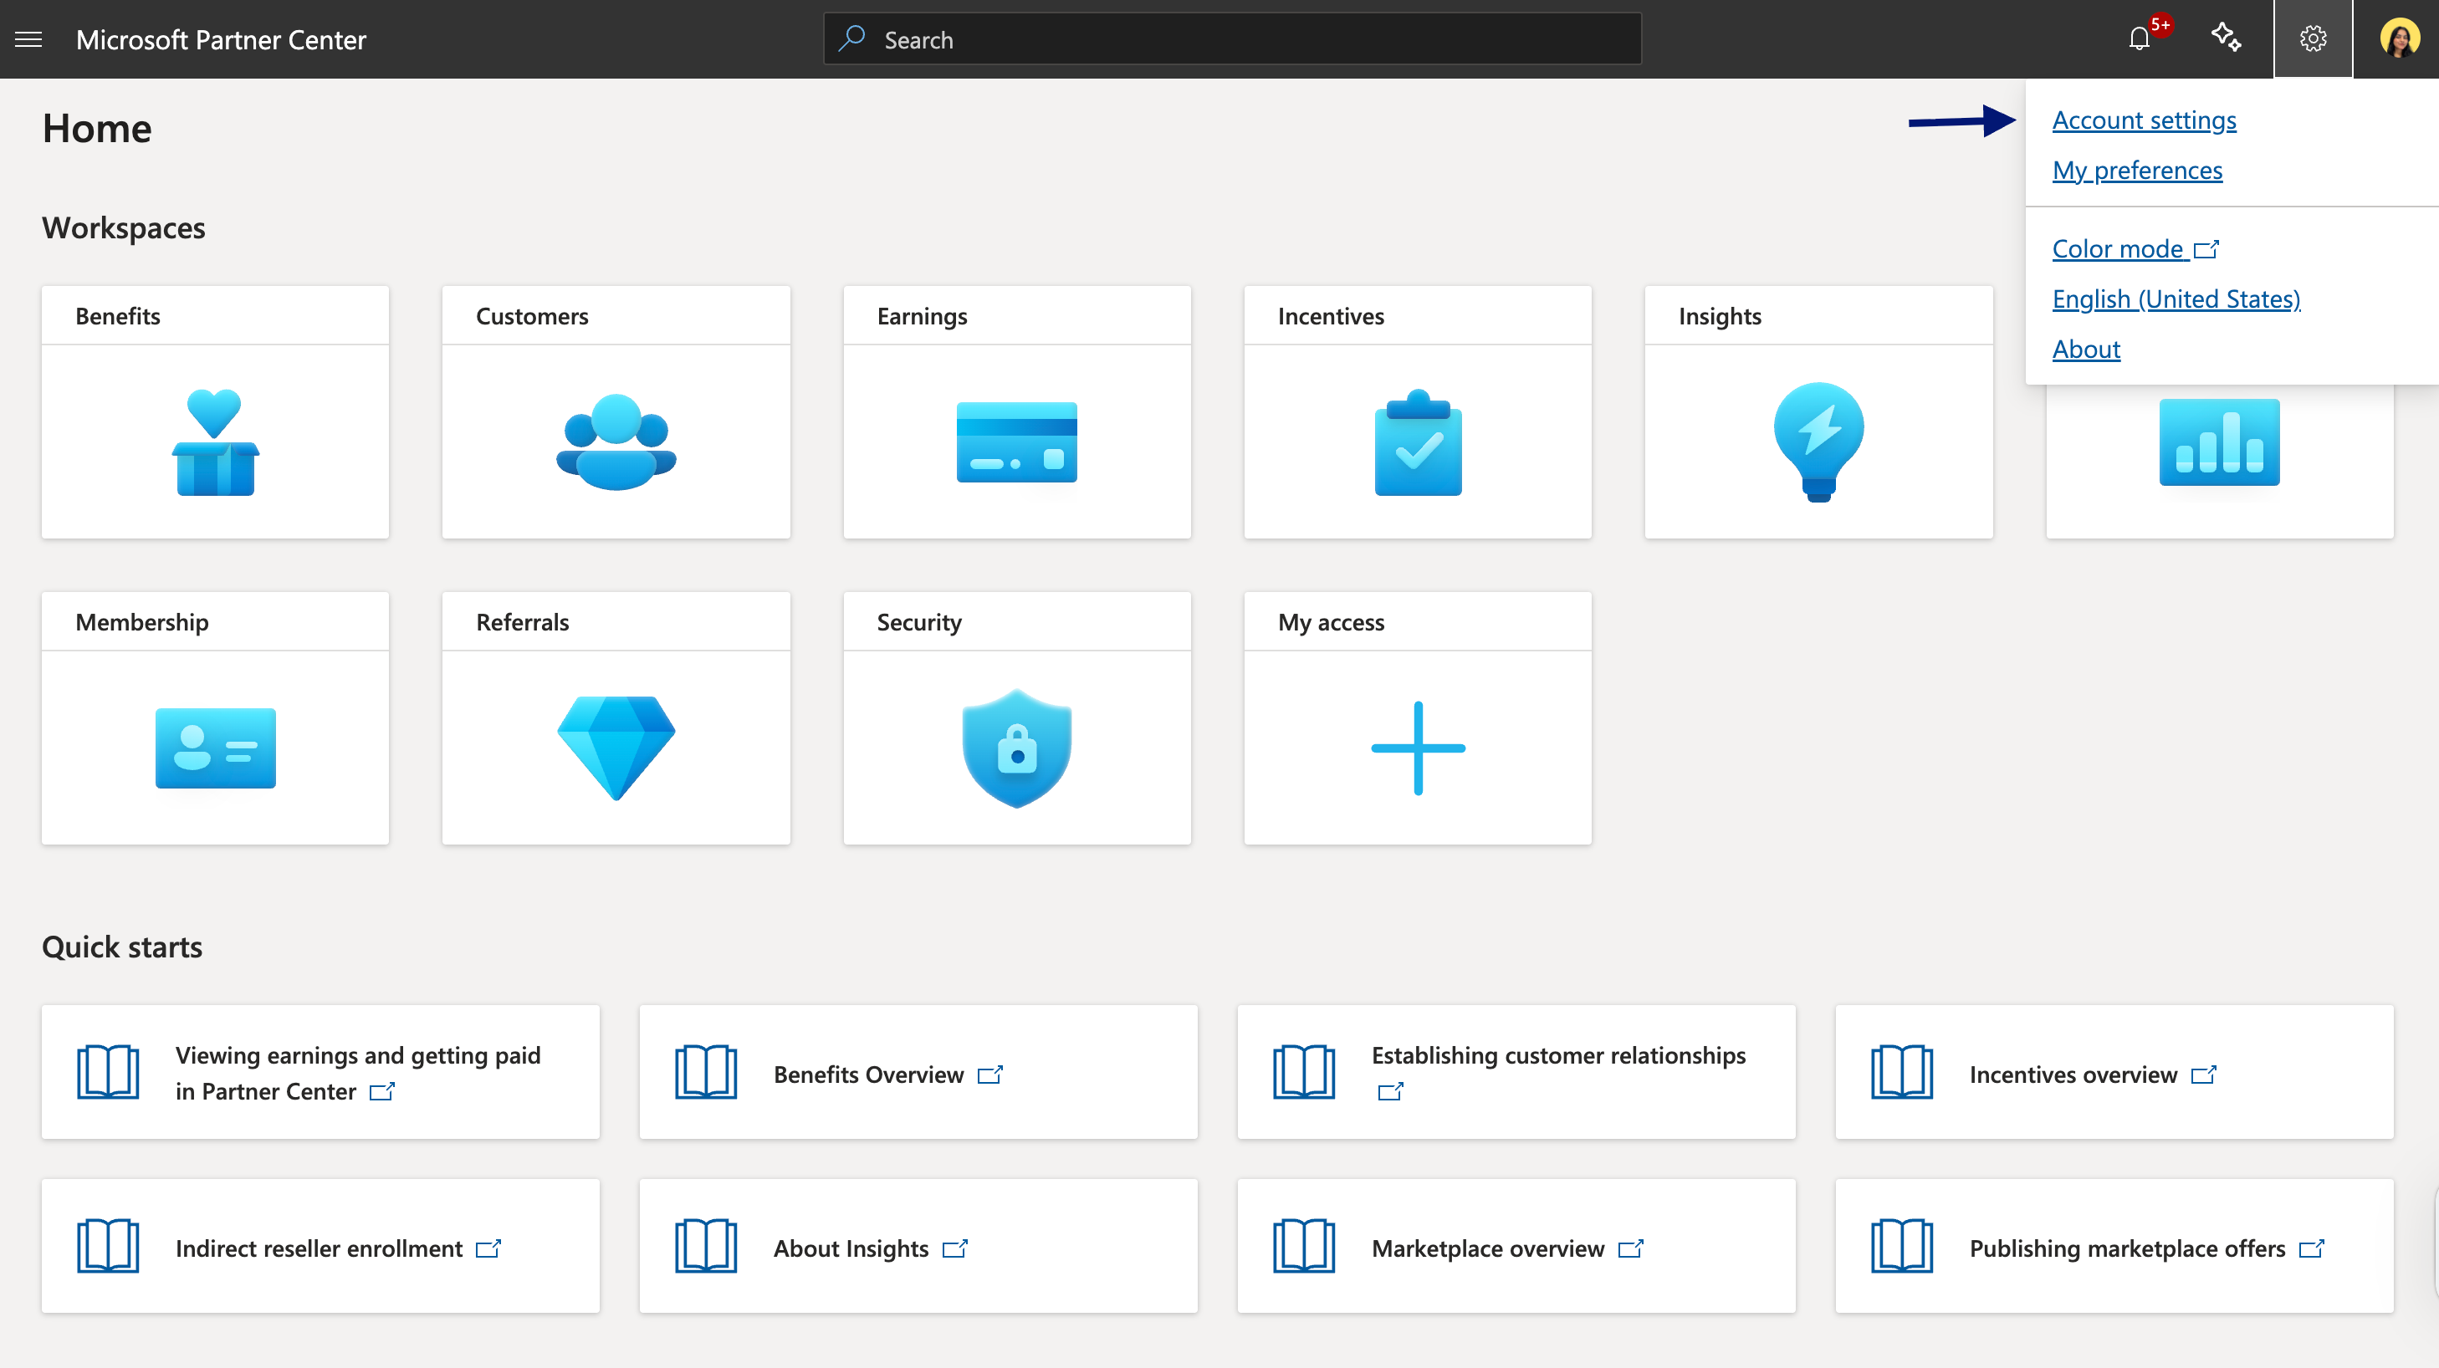This screenshot has width=2439, height=1368.
Task: Open the Referrals diamond icon
Action: click(616, 748)
